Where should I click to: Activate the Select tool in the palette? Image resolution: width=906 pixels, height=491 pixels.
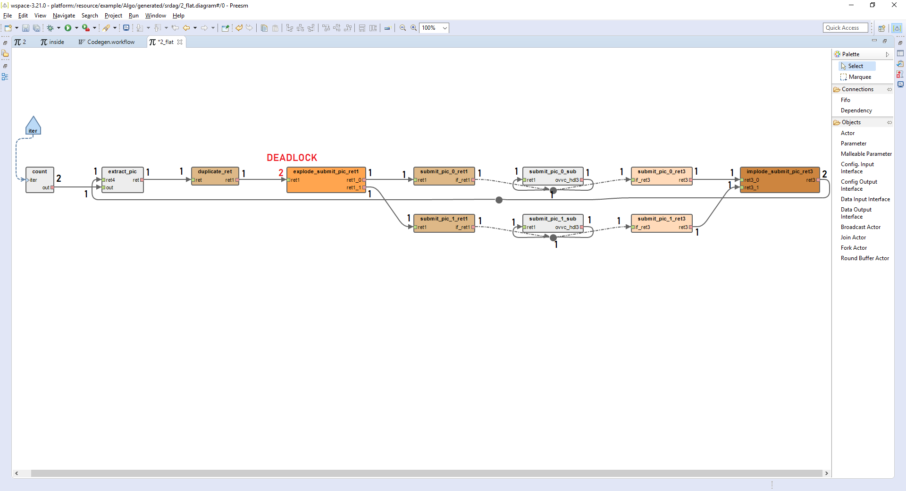[856, 66]
